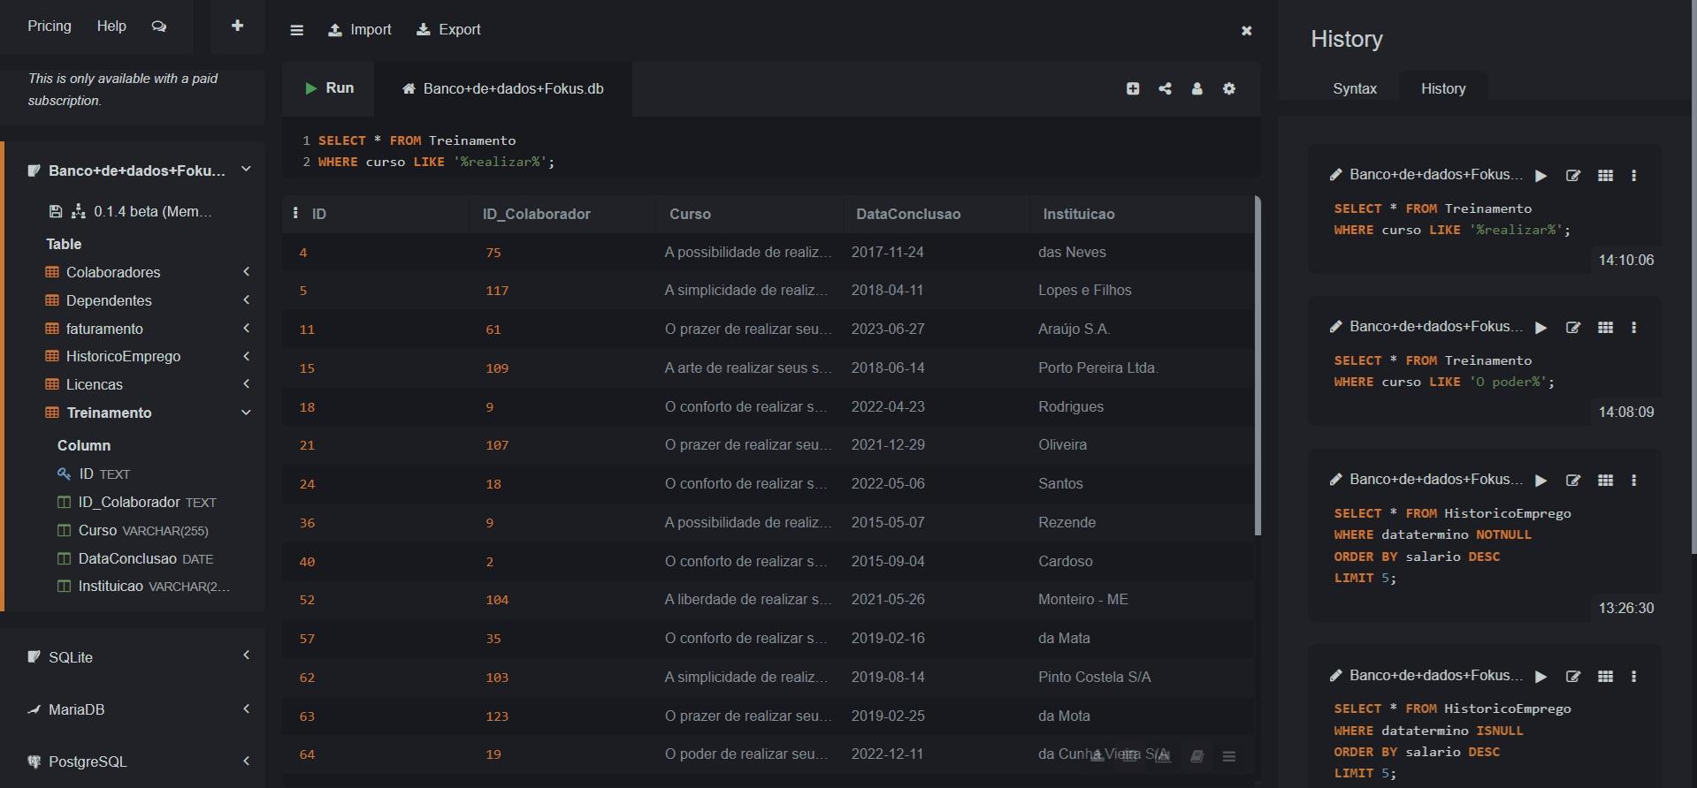Click the save icon beside 0.1.4 beta
Viewport: 1697px width, 788px height.
click(56, 211)
